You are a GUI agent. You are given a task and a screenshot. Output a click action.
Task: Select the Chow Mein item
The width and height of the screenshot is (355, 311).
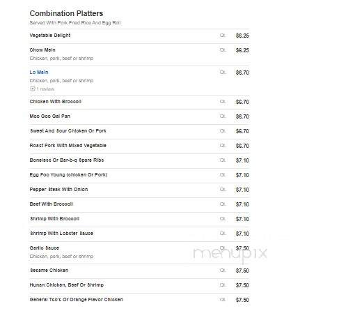click(42, 50)
